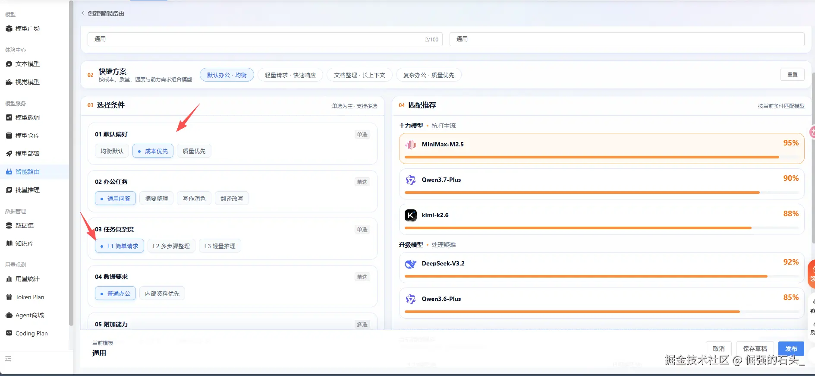
Task: Click the 用量统计 bar chart icon
Action: coord(9,279)
